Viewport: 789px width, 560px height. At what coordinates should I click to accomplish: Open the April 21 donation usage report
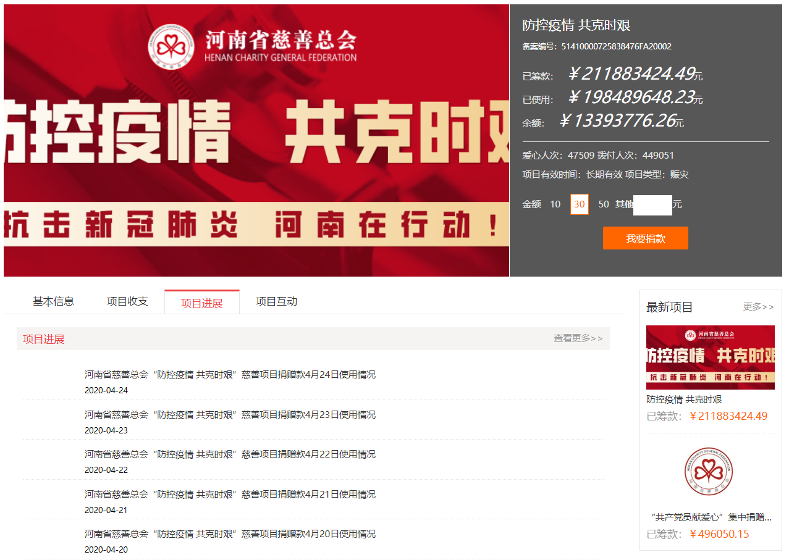pos(230,495)
